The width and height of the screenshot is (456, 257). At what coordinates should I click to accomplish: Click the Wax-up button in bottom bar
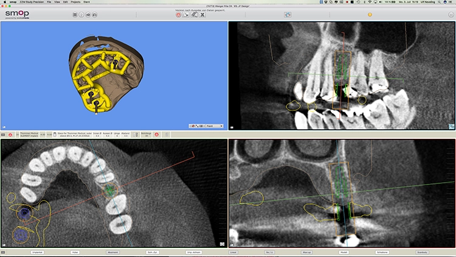click(307, 252)
